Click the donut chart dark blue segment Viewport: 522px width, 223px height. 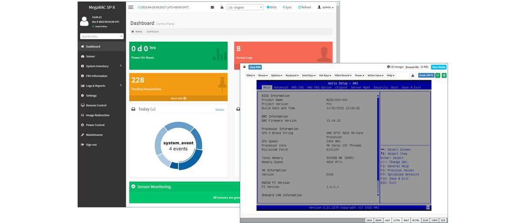click(x=191, y=160)
